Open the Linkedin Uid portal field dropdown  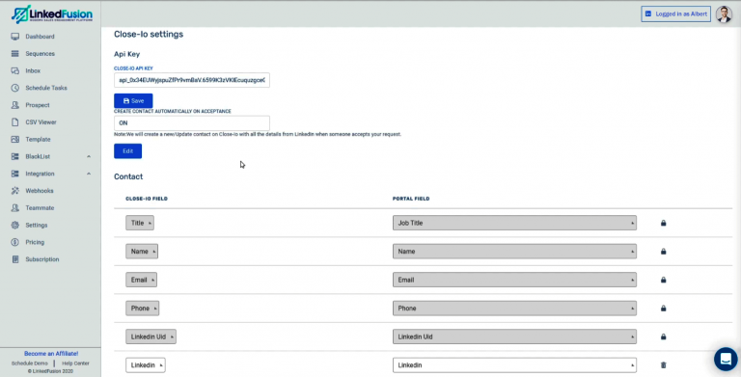pos(514,337)
